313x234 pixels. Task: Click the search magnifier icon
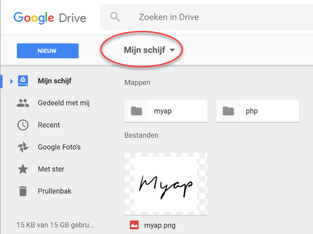click(115, 17)
